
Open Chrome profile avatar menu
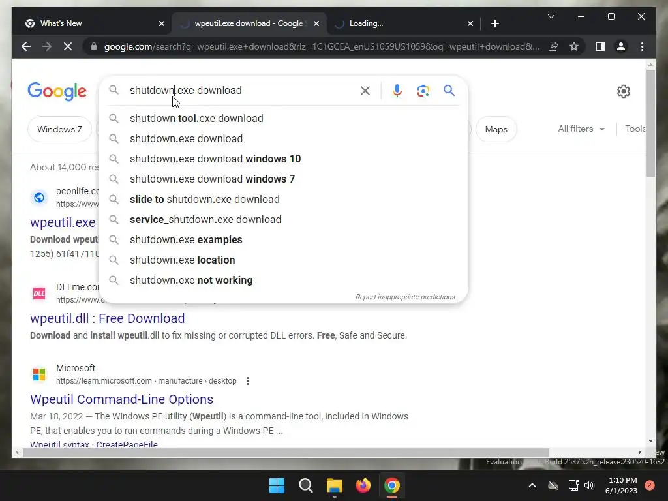click(x=621, y=46)
